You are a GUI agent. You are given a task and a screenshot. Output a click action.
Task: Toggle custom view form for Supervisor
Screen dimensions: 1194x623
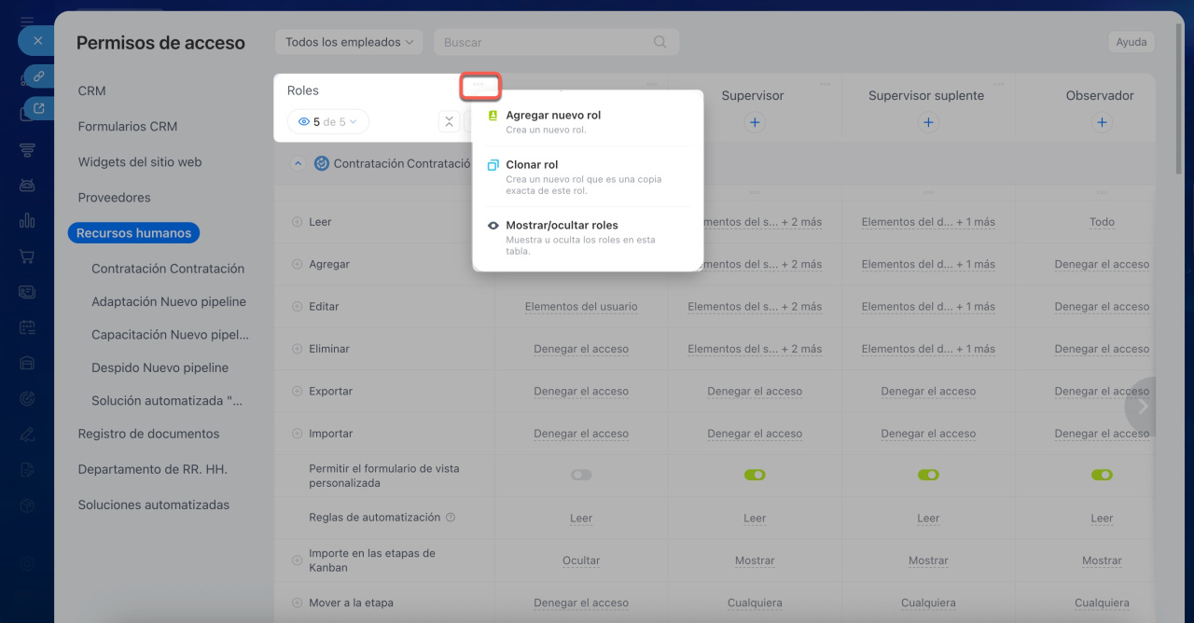[755, 476]
